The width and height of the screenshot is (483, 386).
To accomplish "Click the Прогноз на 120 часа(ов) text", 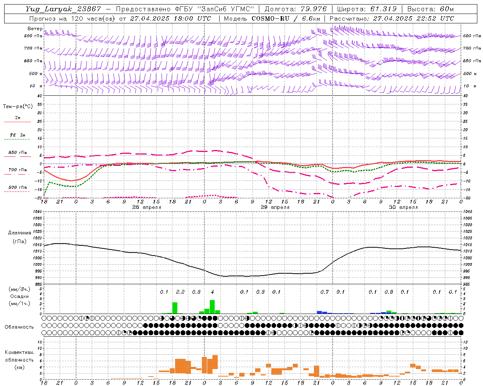I will coord(72,18).
